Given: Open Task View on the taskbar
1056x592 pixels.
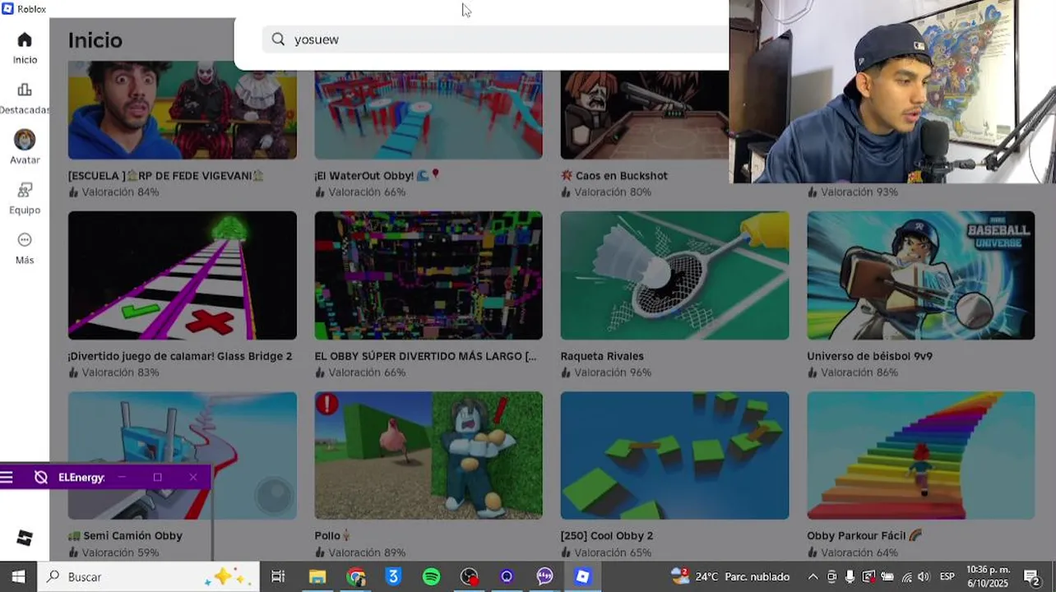Looking at the screenshot, I should 278,576.
